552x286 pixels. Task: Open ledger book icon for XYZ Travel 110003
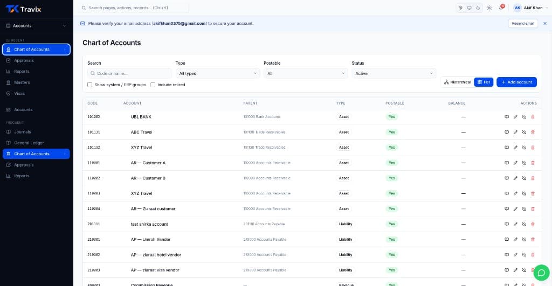[507, 193]
